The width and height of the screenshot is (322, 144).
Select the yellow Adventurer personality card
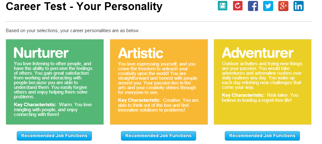[x=263, y=82]
